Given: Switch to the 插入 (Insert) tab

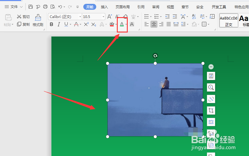Looking at the screenshot, I should point(104,7).
